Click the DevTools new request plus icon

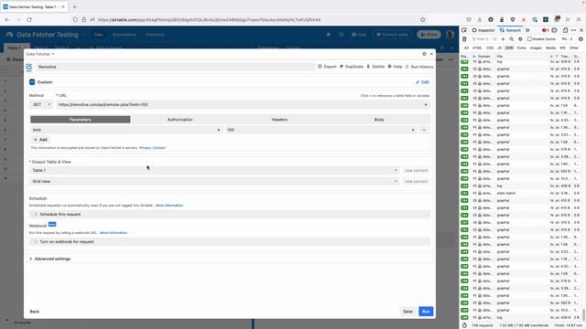pyautogui.click(x=503, y=38)
